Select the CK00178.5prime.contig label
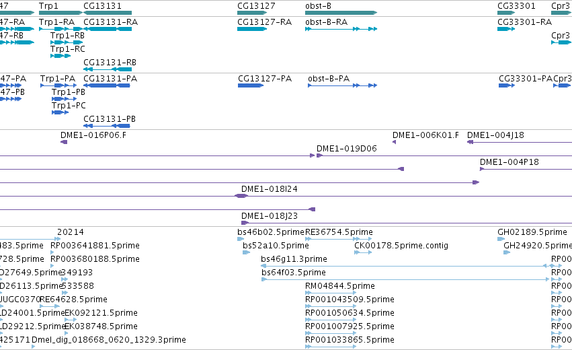 (x=401, y=246)
